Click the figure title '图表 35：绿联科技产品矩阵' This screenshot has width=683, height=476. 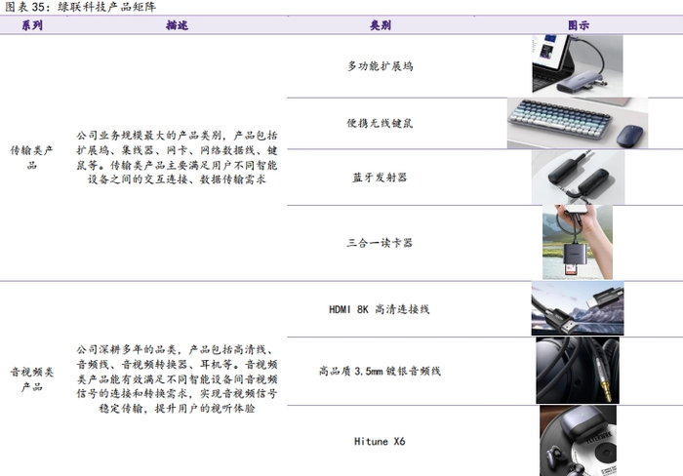click(x=80, y=7)
